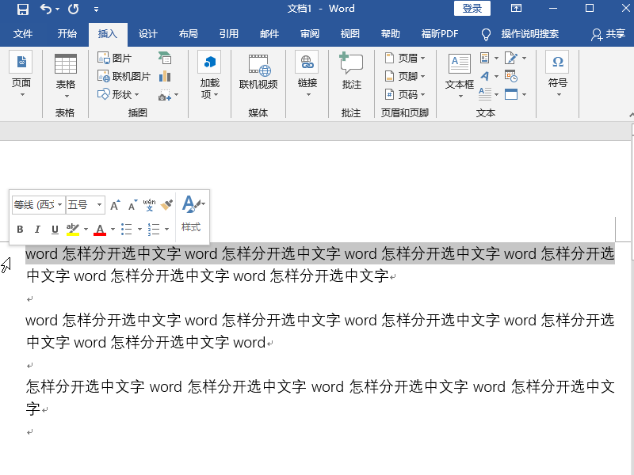Click the 登录 sign-in button
This screenshot has width=634, height=475.
tap(472, 9)
